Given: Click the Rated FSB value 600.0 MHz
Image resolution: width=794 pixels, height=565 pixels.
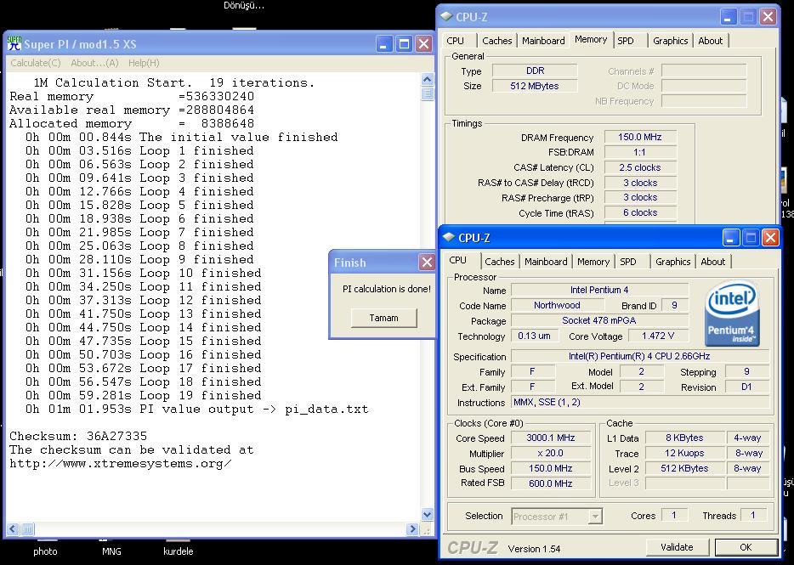Looking at the screenshot, I should coord(551,483).
